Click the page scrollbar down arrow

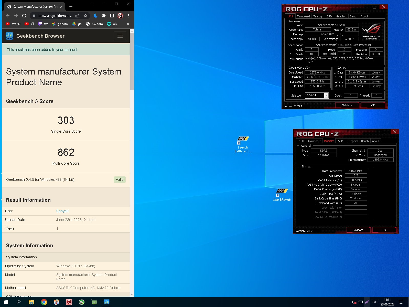(132, 294)
